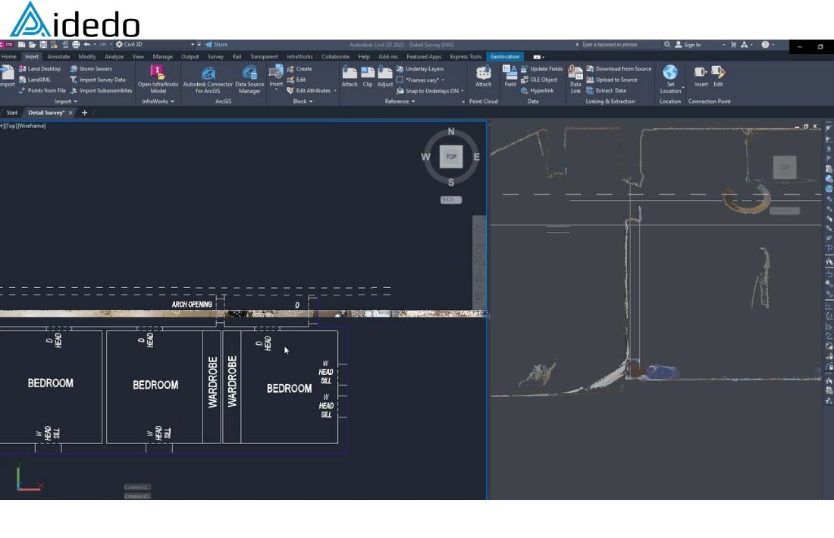Click the viewport Top Wireframe label
834x538 pixels.
[24, 126]
